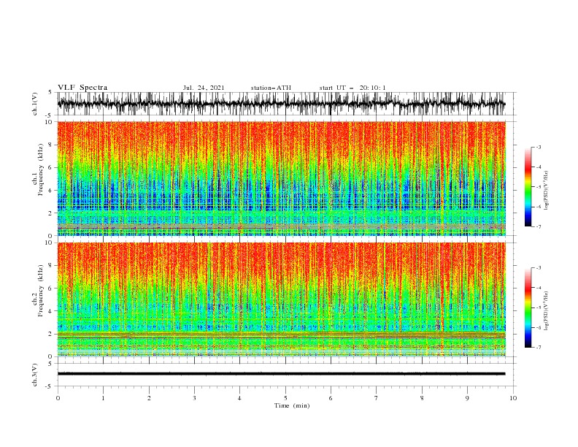Click the ch.3 flat waveform trace
This screenshot has height=447, width=578.
[281, 374]
